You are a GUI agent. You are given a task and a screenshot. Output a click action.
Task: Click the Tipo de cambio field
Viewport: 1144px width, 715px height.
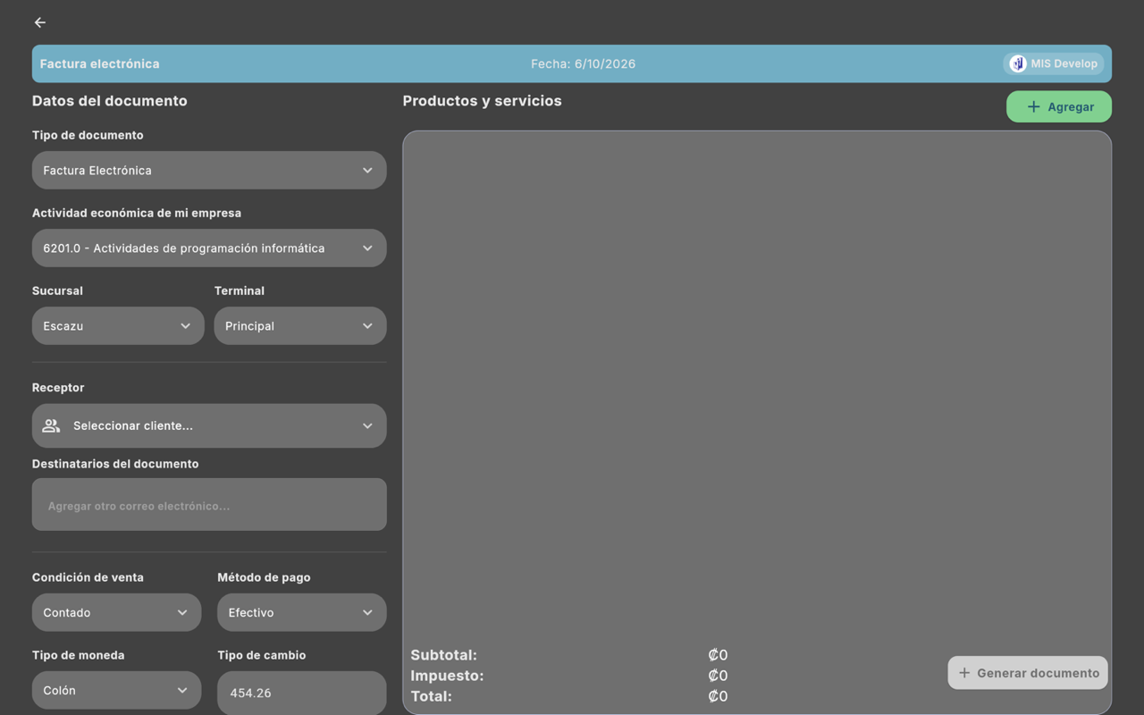click(x=302, y=693)
